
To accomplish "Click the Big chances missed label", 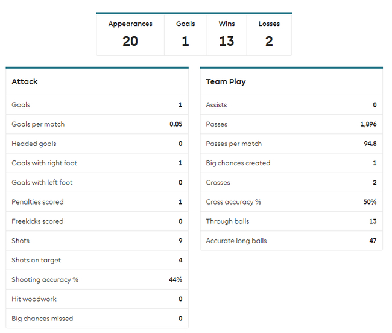I will pos(42,319).
